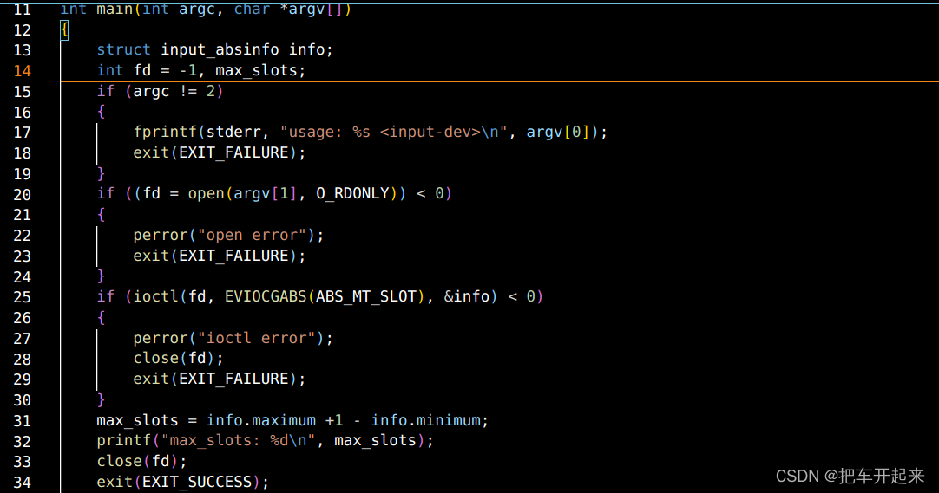Click info.minimum on line 31
The image size is (939, 493).
(426, 420)
